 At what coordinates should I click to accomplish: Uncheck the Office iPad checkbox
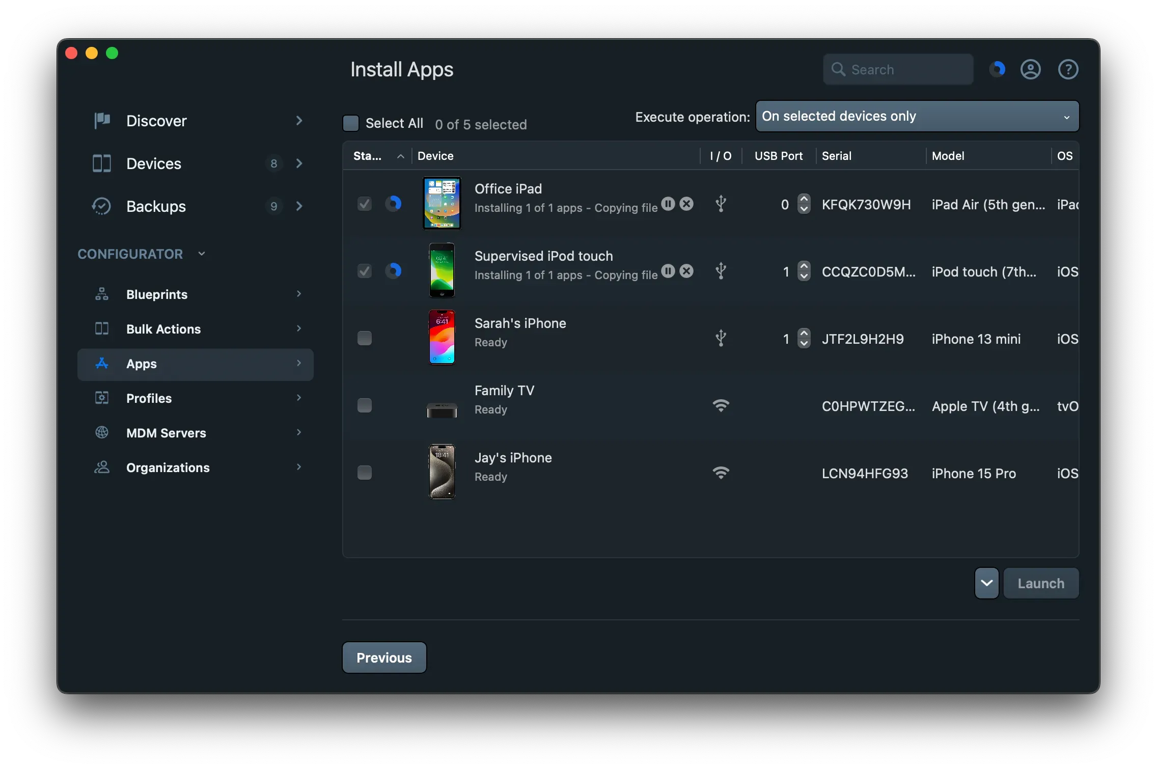pyautogui.click(x=365, y=203)
